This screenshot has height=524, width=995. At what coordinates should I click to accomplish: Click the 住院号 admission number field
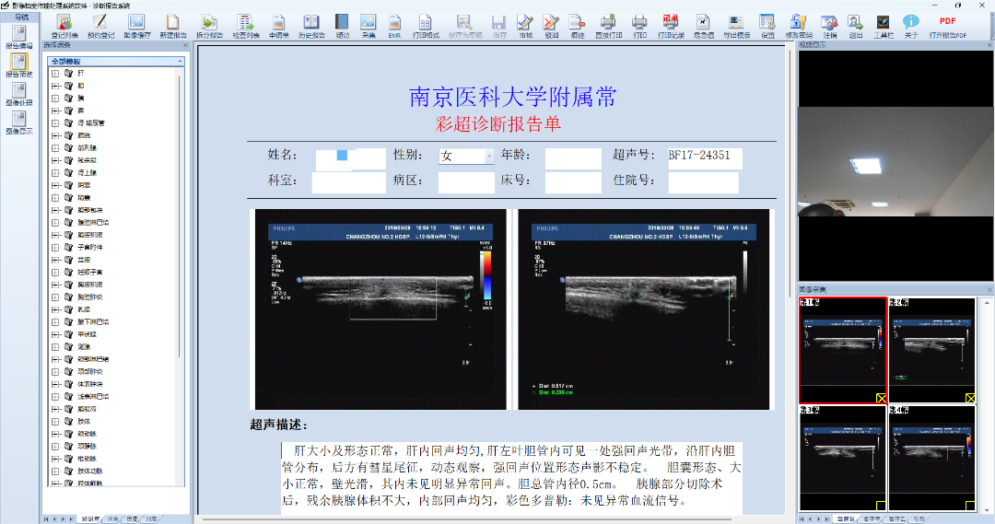703,181
